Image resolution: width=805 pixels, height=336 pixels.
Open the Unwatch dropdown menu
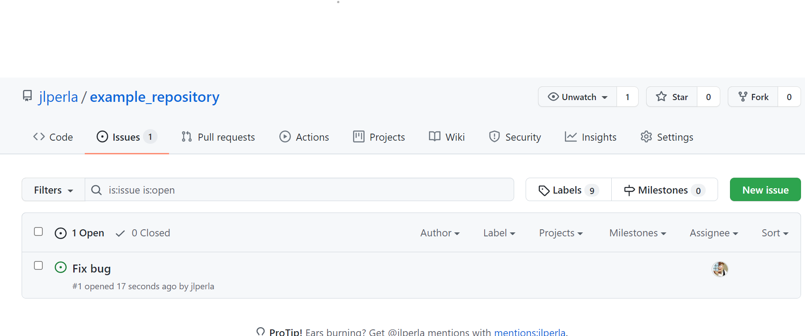(x=578, y=97)
